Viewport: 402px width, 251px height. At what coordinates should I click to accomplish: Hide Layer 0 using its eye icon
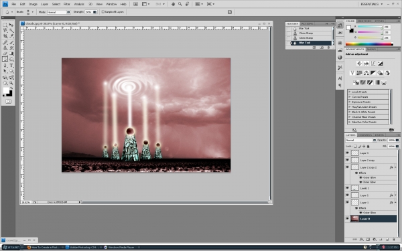point(347,218)
